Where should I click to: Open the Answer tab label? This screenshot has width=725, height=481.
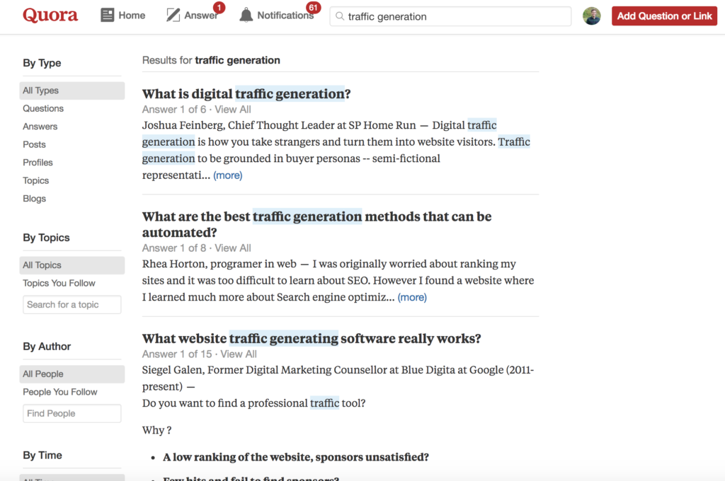click(200, 16)
